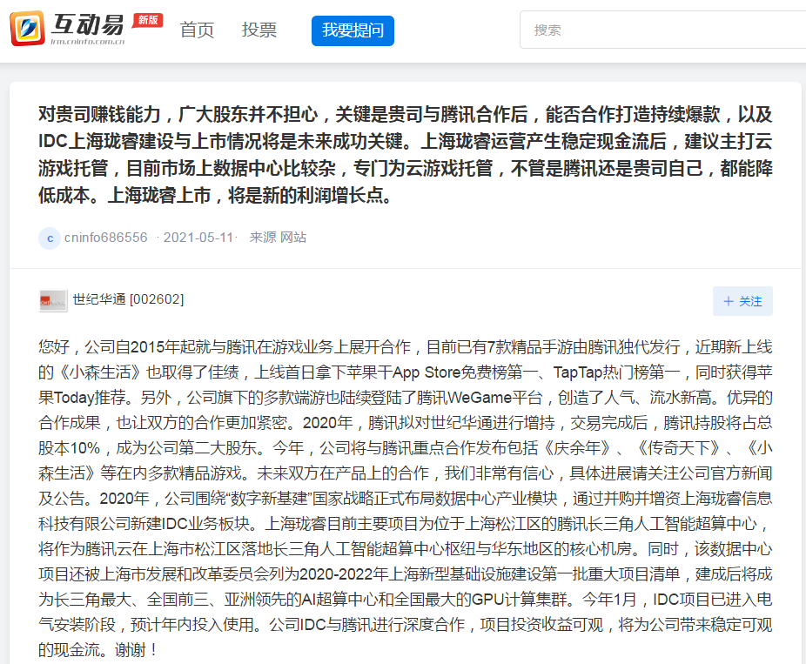
Task: Click the 来源 网站 source label
Action: [278, 238]
